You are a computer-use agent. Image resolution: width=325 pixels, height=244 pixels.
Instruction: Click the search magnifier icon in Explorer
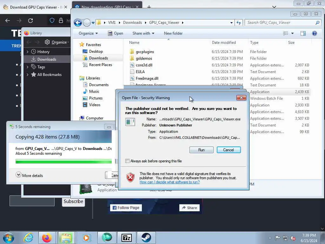tap(317, 23)
